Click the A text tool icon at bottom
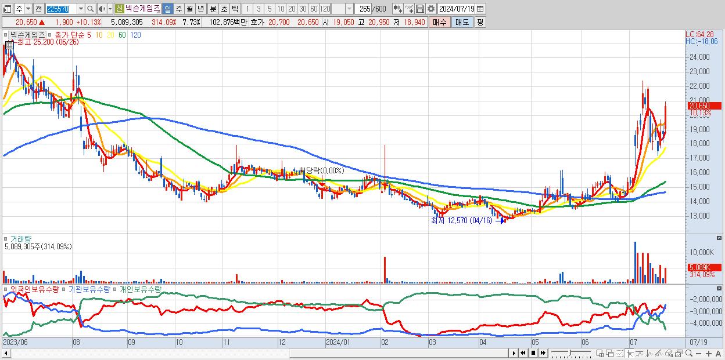This screenshot has height=360, width=725. pos(718,354)
